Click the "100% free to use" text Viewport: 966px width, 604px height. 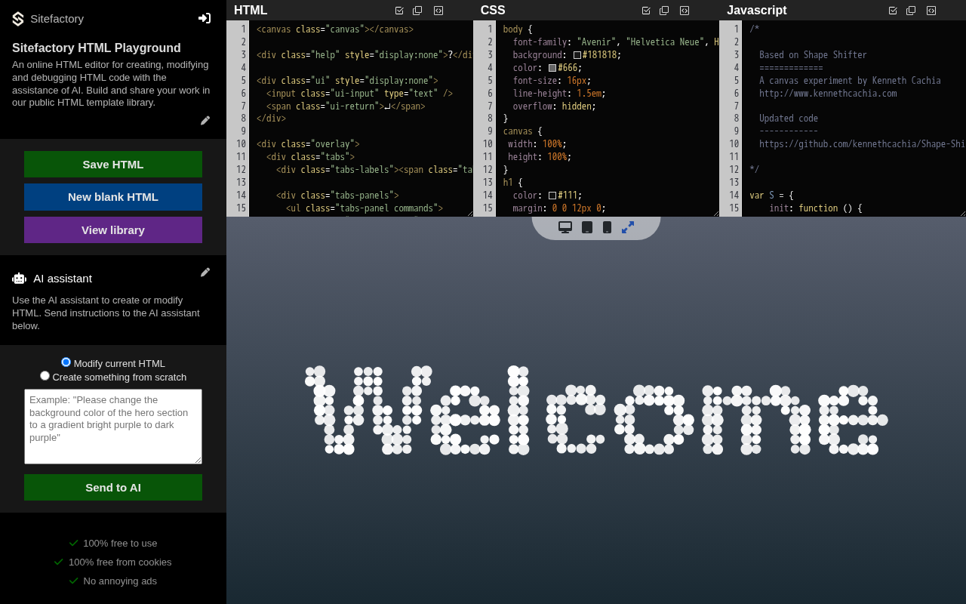[x=120, y=544]
